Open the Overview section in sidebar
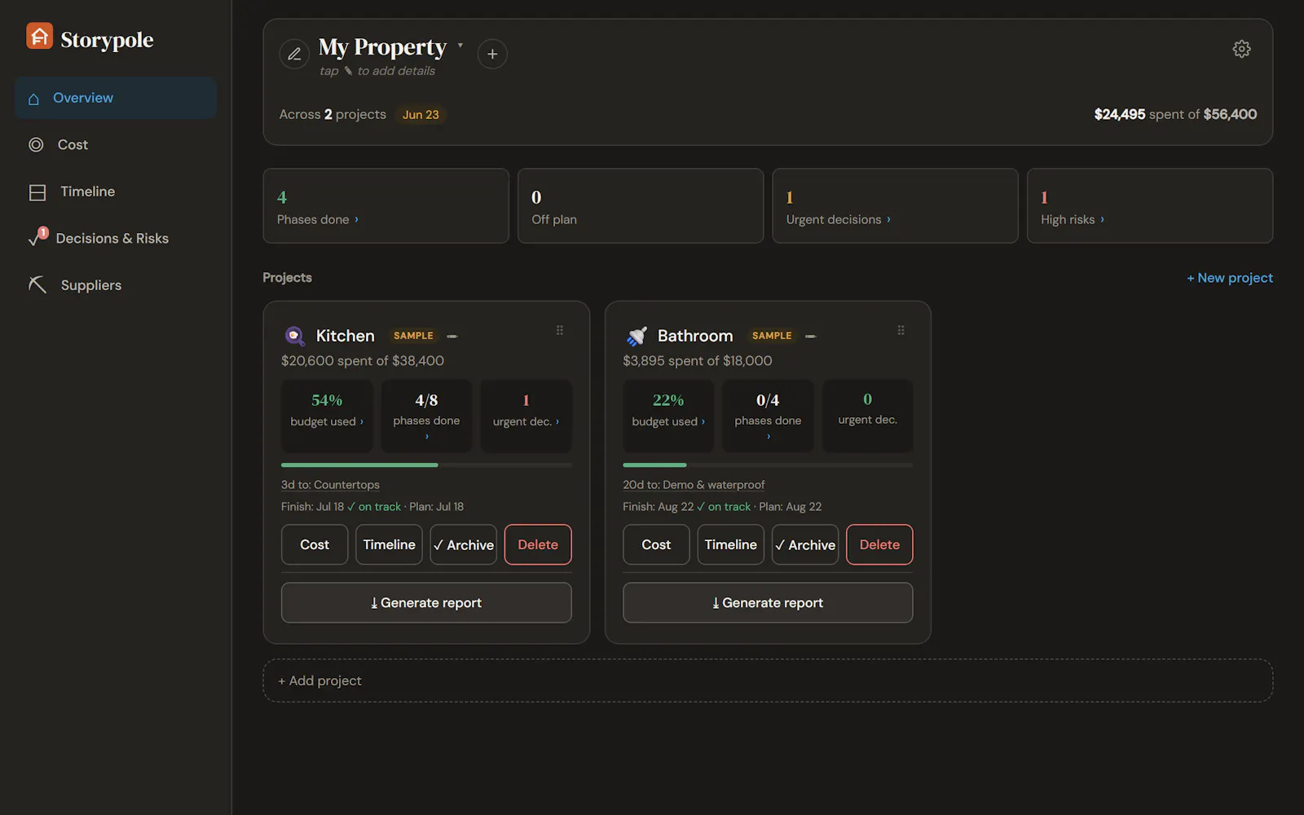Viewport: 1304px width, 815px height. [x=116, y=98]
